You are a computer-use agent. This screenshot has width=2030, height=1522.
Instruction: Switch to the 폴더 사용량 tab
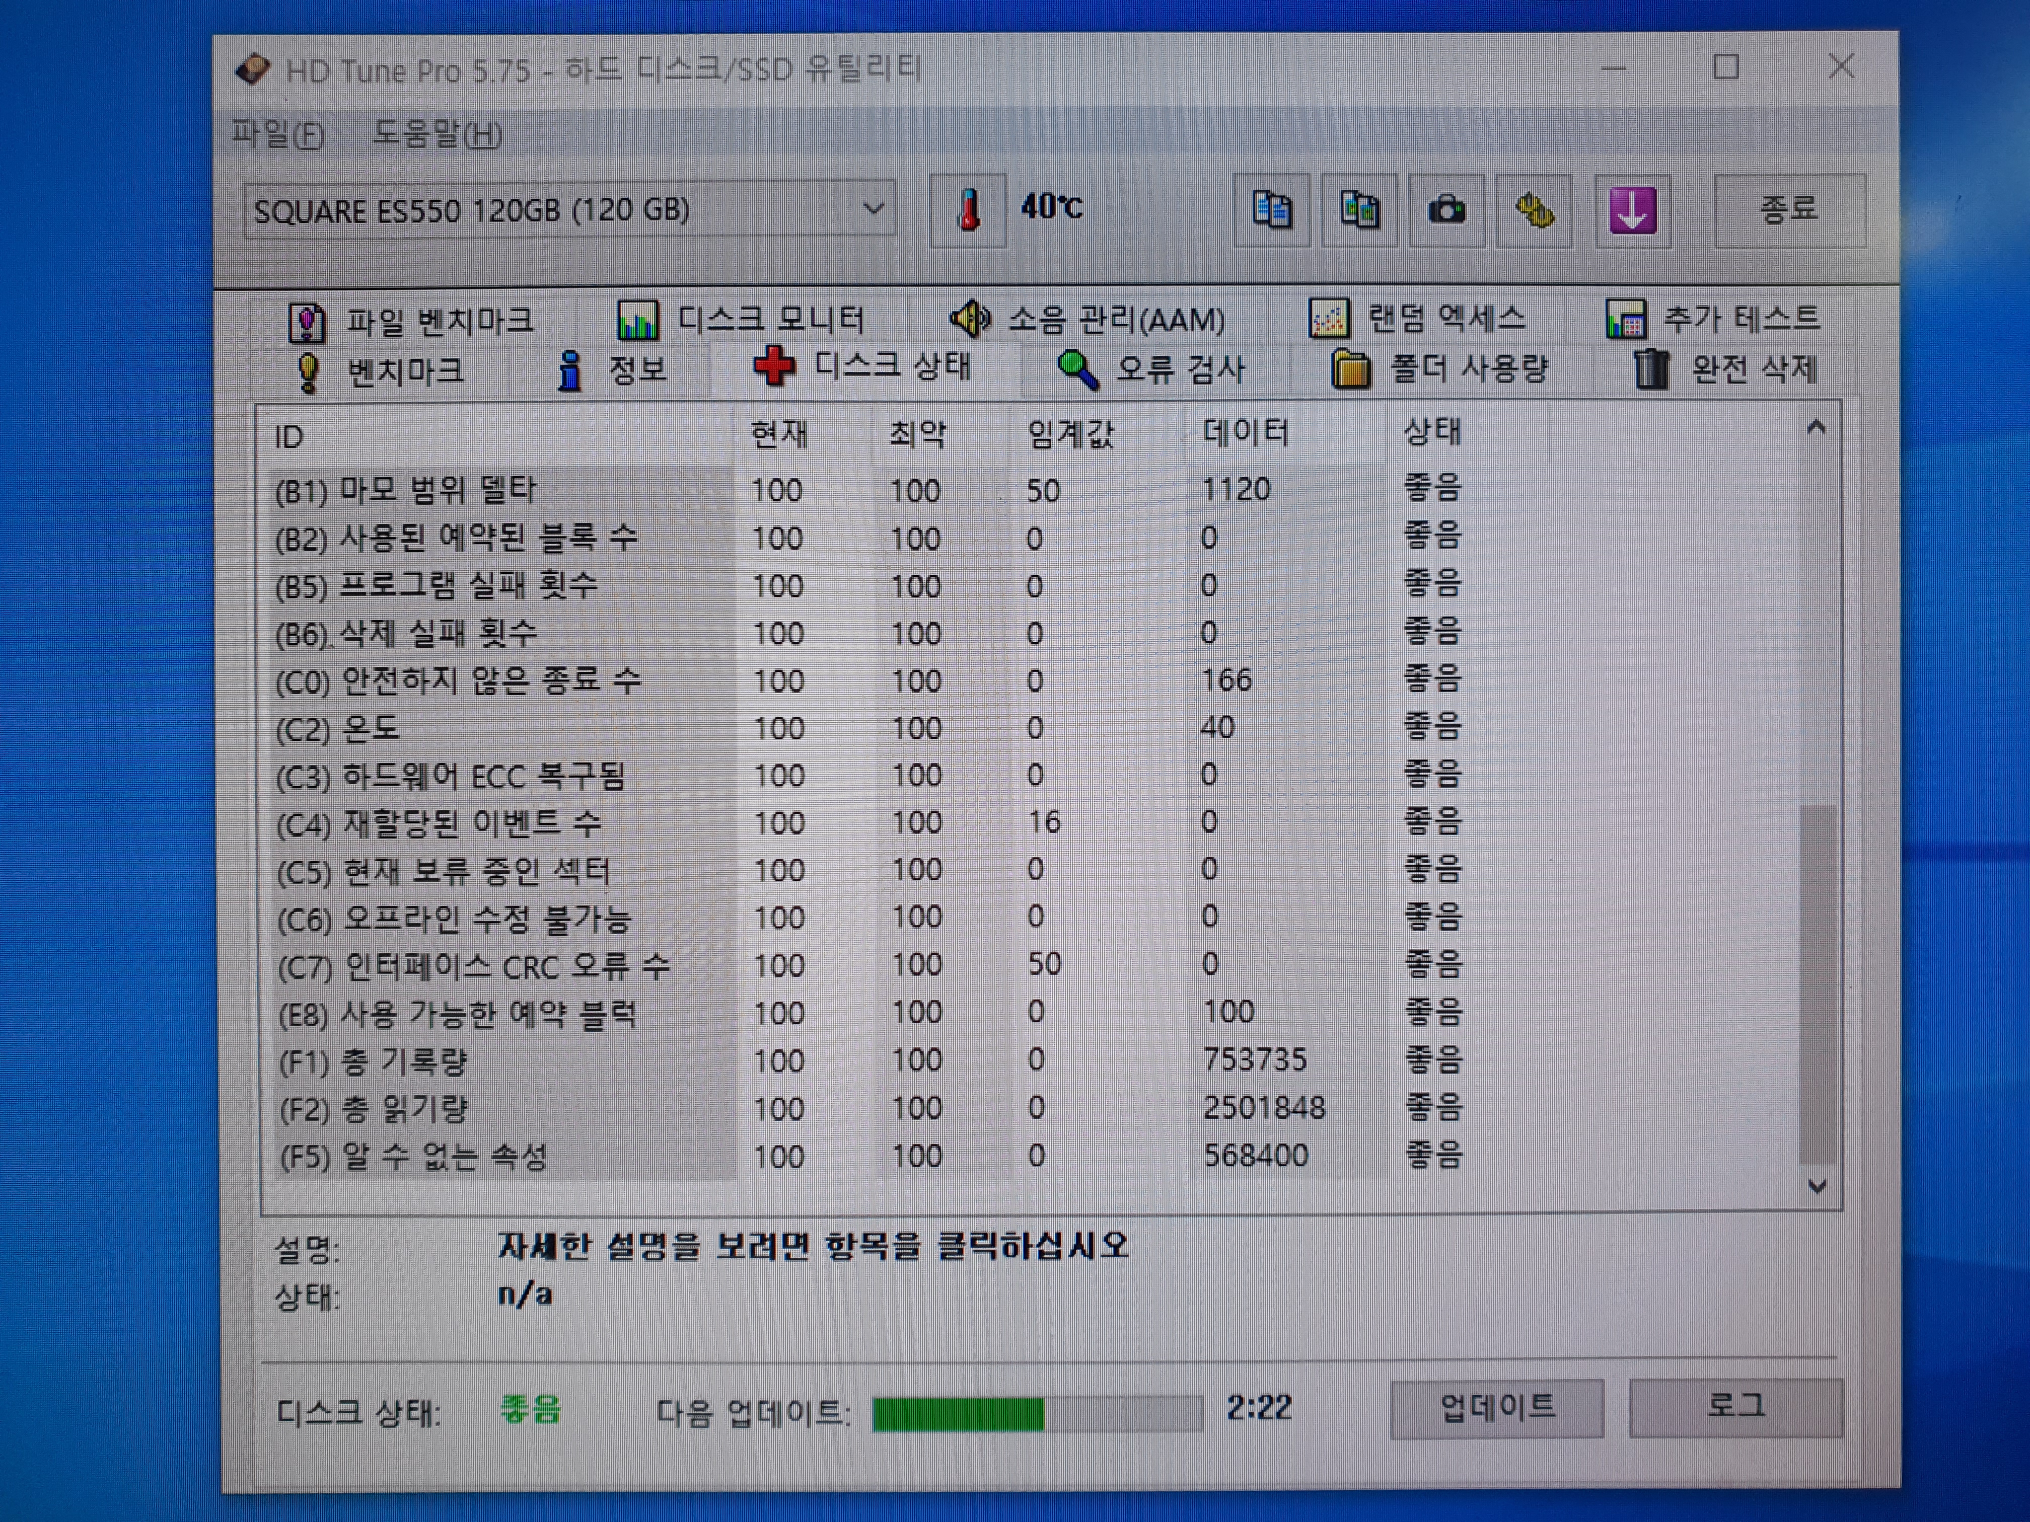(1440, 370)
